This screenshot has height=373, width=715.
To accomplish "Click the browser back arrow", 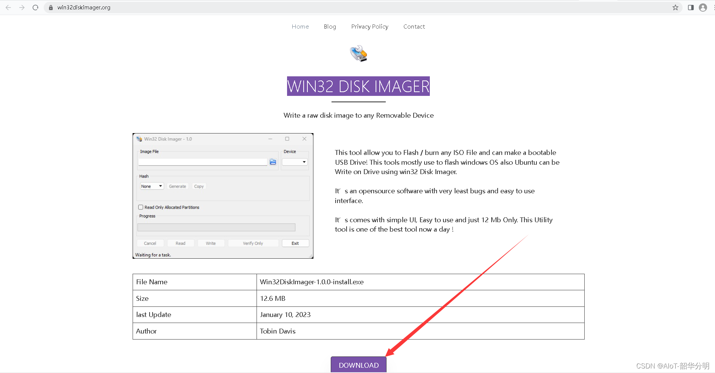I will 8,8.
